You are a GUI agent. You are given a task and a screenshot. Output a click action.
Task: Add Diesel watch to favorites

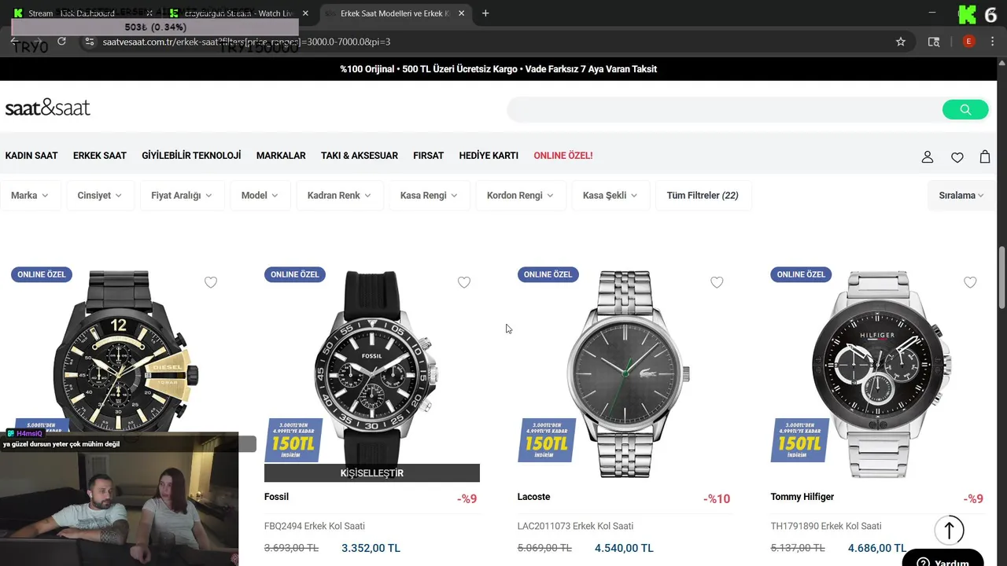[211, 282]
